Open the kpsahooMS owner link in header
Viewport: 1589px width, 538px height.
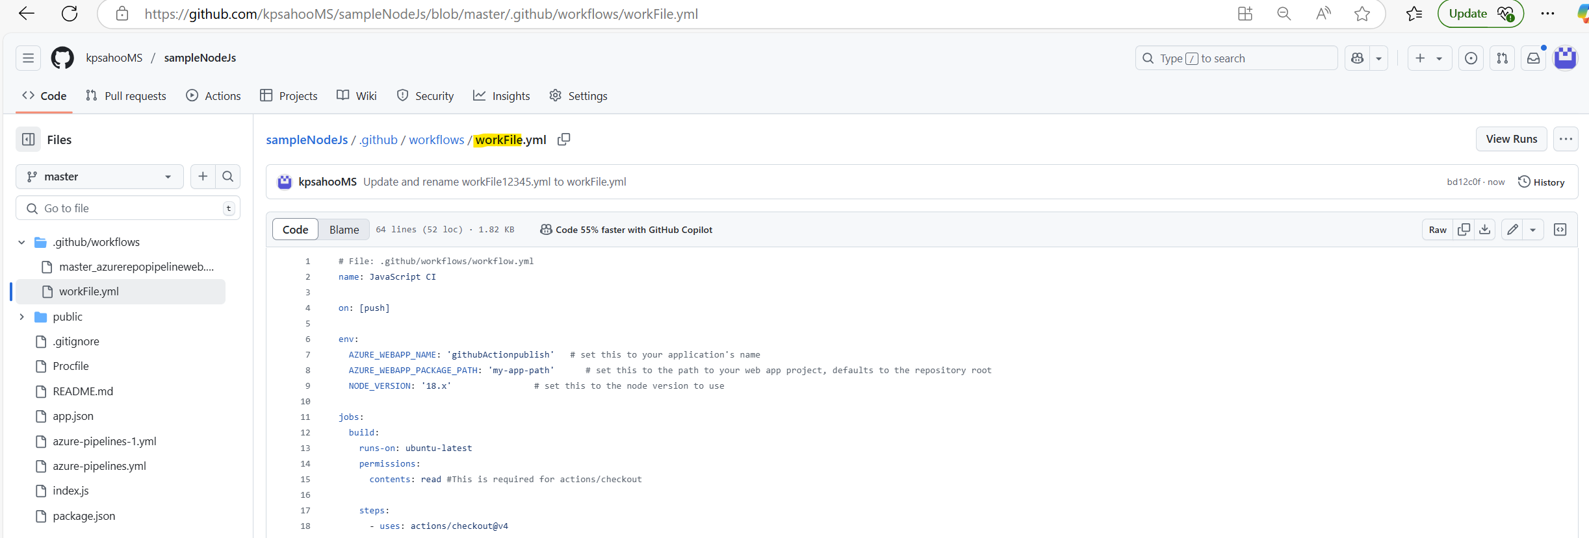pos(114,58)
